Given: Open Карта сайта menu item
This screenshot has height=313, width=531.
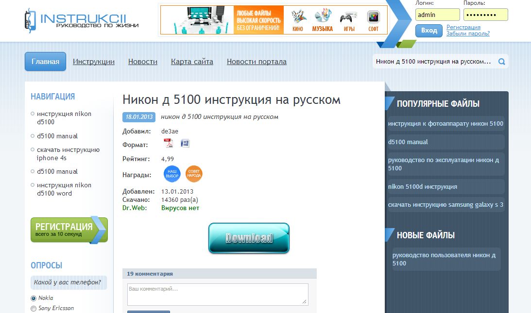Looking at the screenshot, I should click(x=192, y=62).
